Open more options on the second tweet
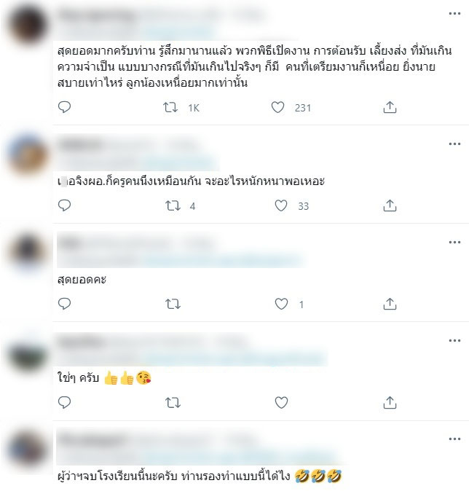This screenshot has height=491, width=469. [x=454, y=144]
